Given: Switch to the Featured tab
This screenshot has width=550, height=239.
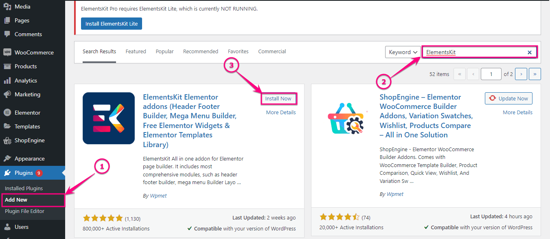Looking at the screenshot, I should (x=136, y=52).
